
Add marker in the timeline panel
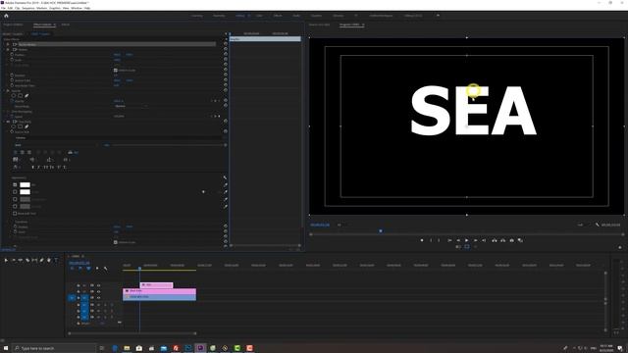pyautogui.click(x=97, y=269)
